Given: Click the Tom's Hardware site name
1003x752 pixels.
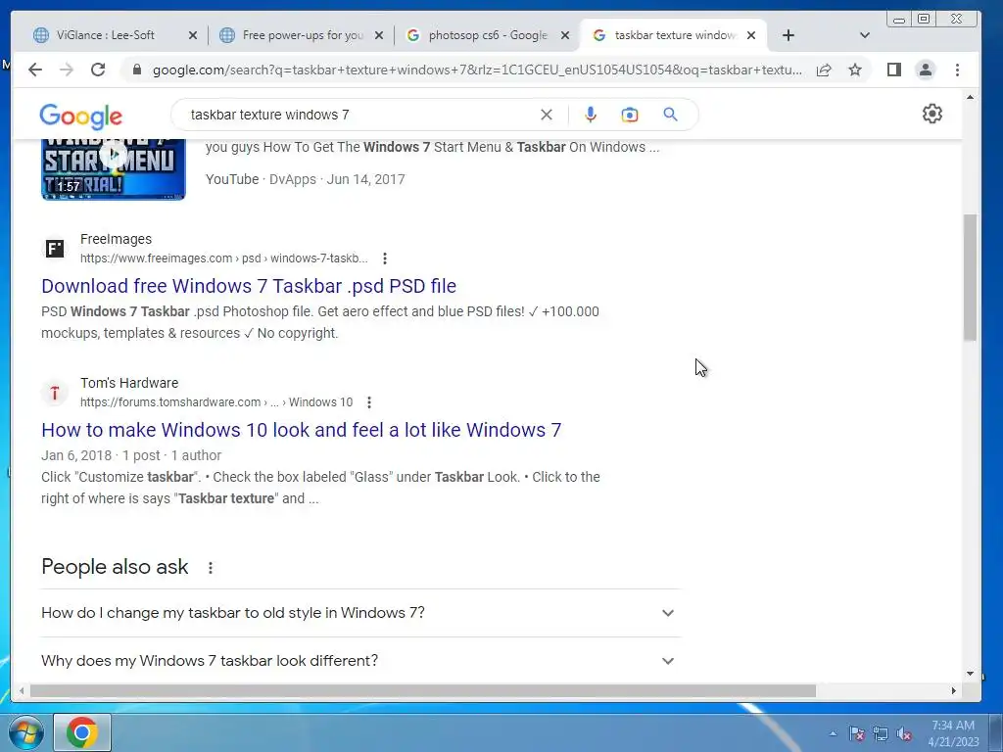Looking at the screenshot, I should click(x=129, y=383).
